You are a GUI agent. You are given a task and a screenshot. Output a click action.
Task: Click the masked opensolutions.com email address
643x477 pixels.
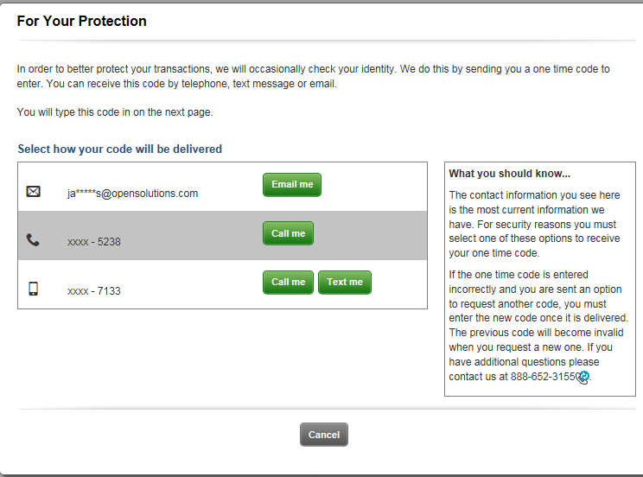[x=133, y=194]
